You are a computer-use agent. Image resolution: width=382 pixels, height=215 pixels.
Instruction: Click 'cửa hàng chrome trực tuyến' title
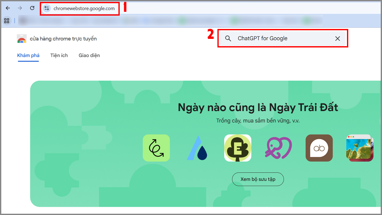[63, 39]
